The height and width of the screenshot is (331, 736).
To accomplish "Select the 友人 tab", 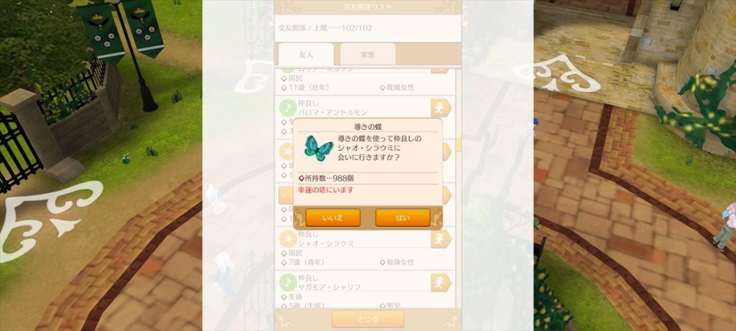I will [x=306, y=55].
